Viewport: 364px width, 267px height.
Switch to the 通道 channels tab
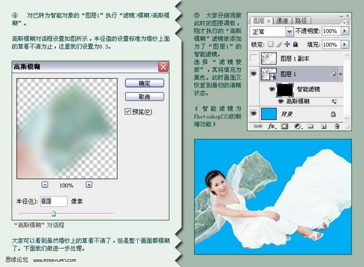pyautogui.click(x=282, y=21)
